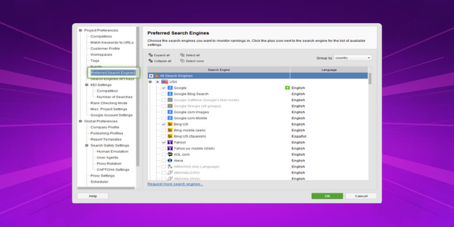
Task: Click the Help button
Action: [93, 196]
